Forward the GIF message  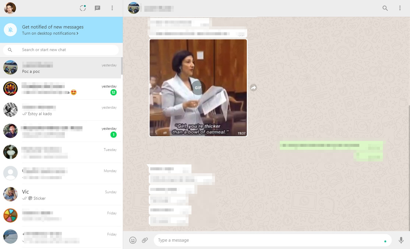pos(254,88)
